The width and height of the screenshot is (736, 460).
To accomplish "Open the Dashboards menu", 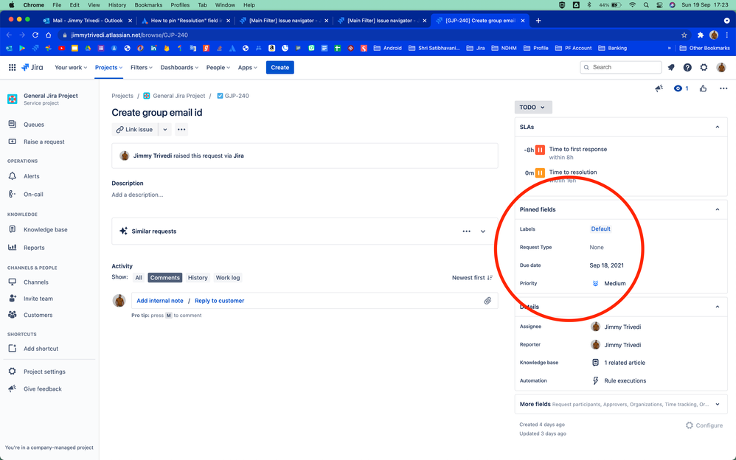I will coord(179,68).
